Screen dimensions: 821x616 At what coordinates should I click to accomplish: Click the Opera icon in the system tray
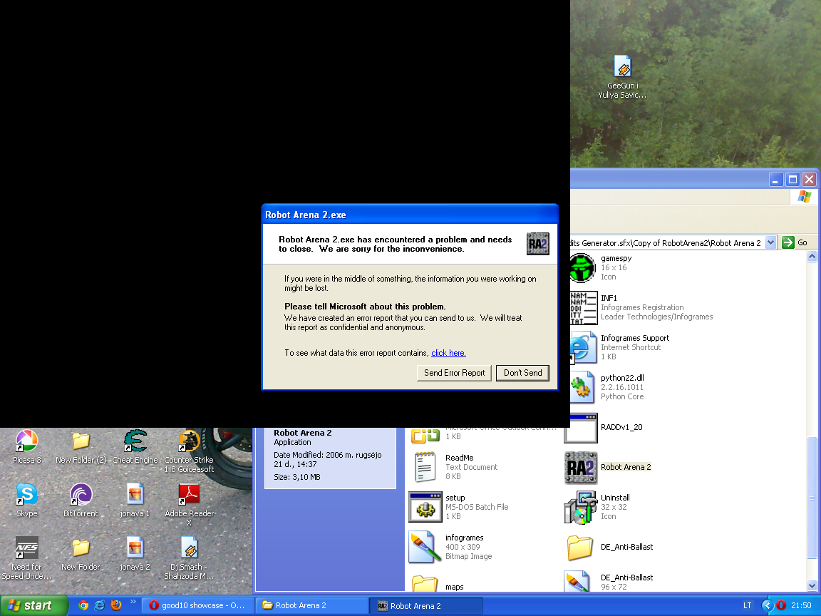tap(781, 605)
